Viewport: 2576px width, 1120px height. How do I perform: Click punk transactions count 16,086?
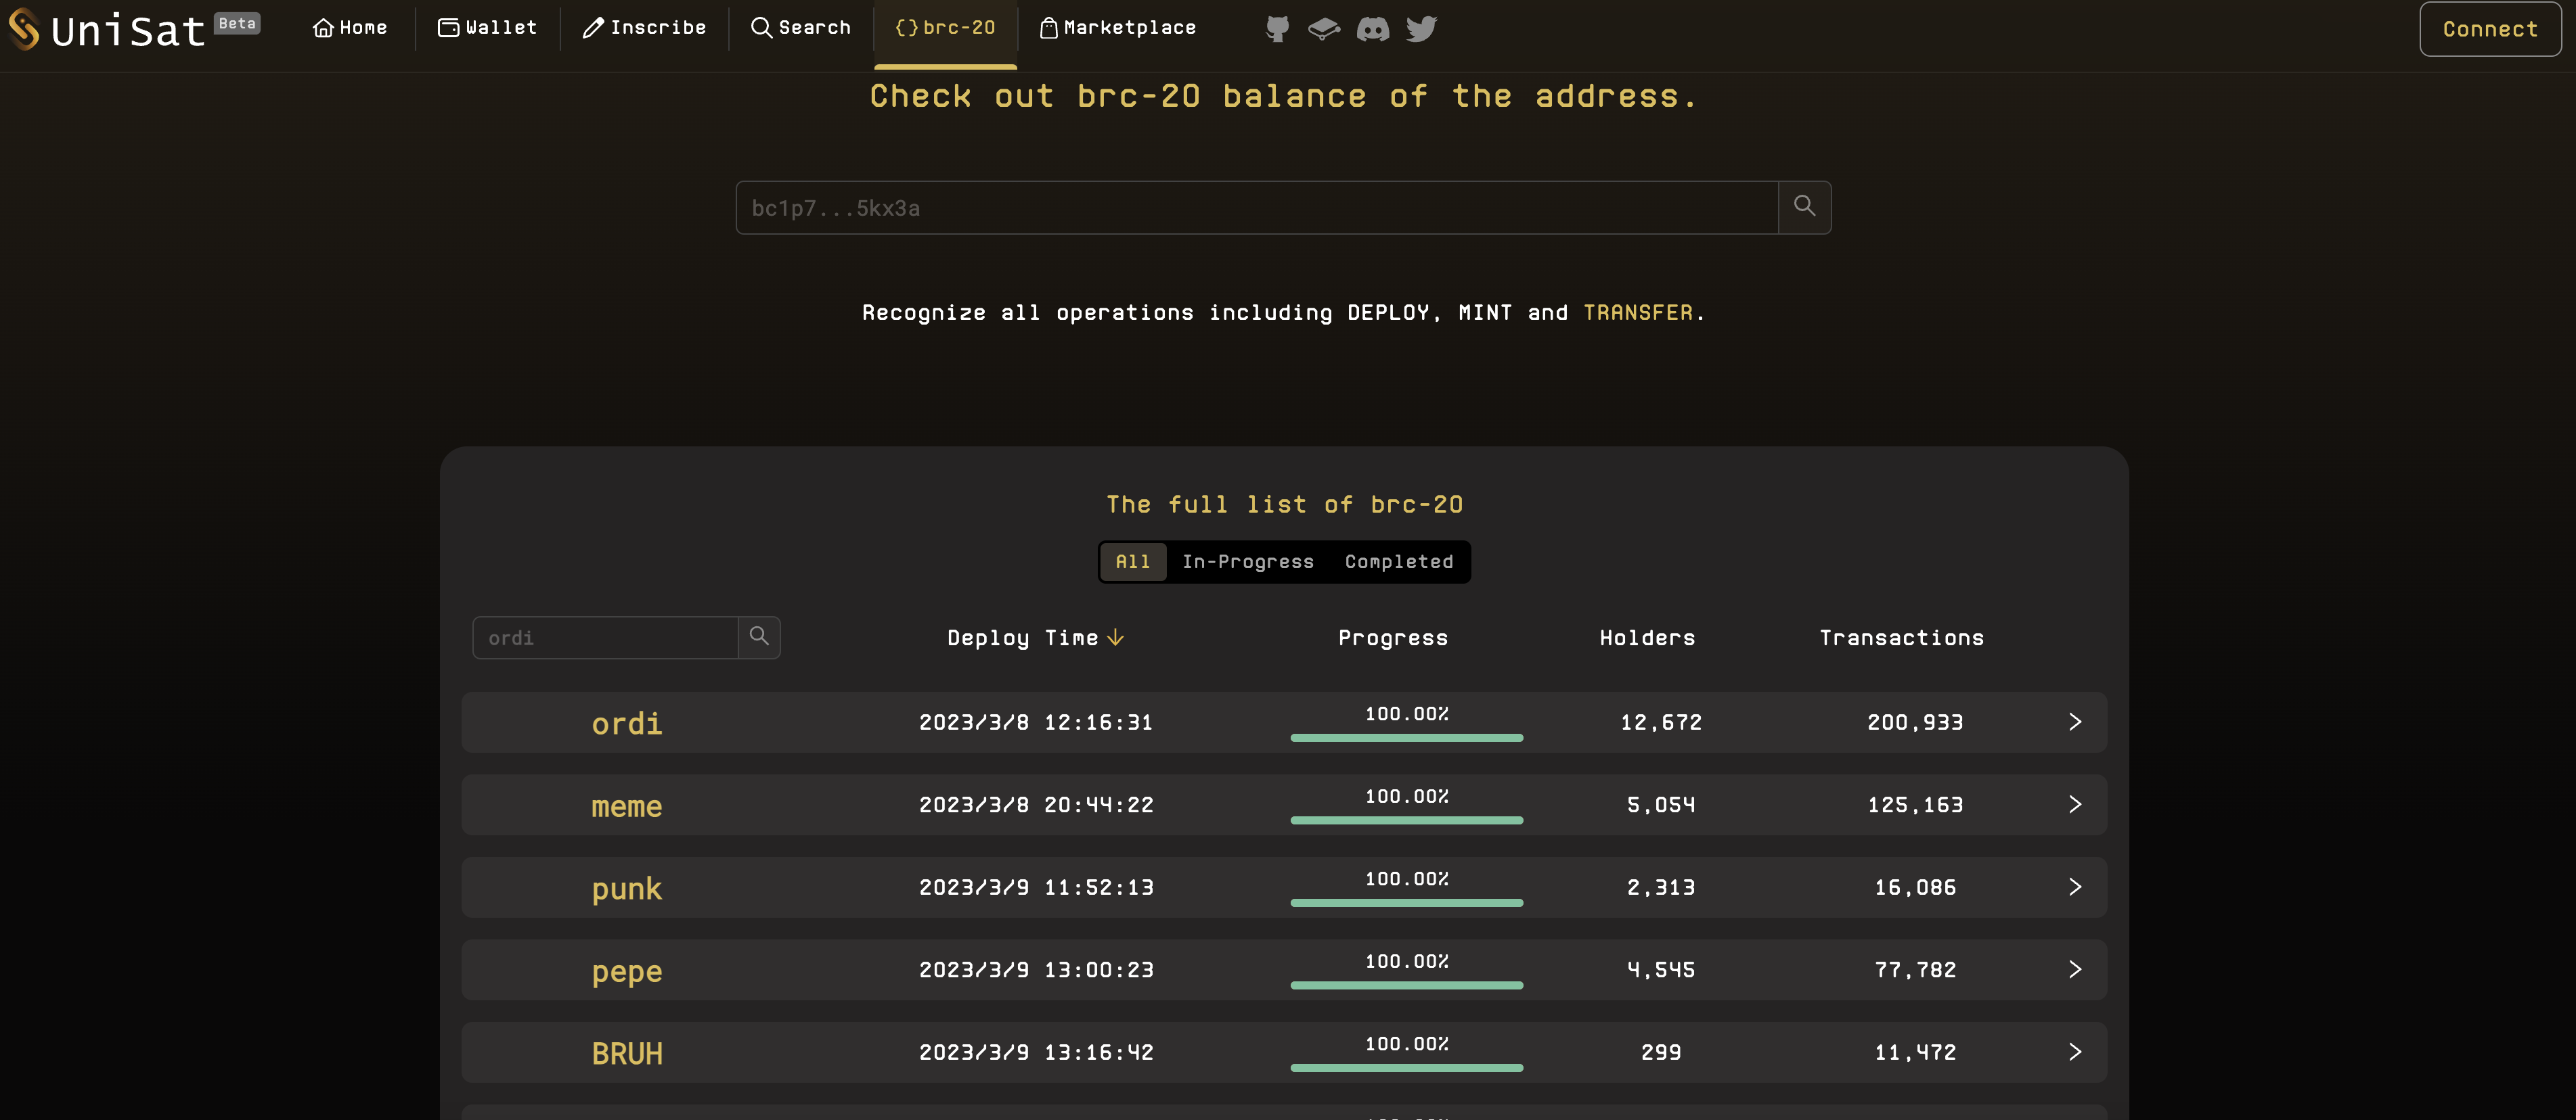point(1915,887)
